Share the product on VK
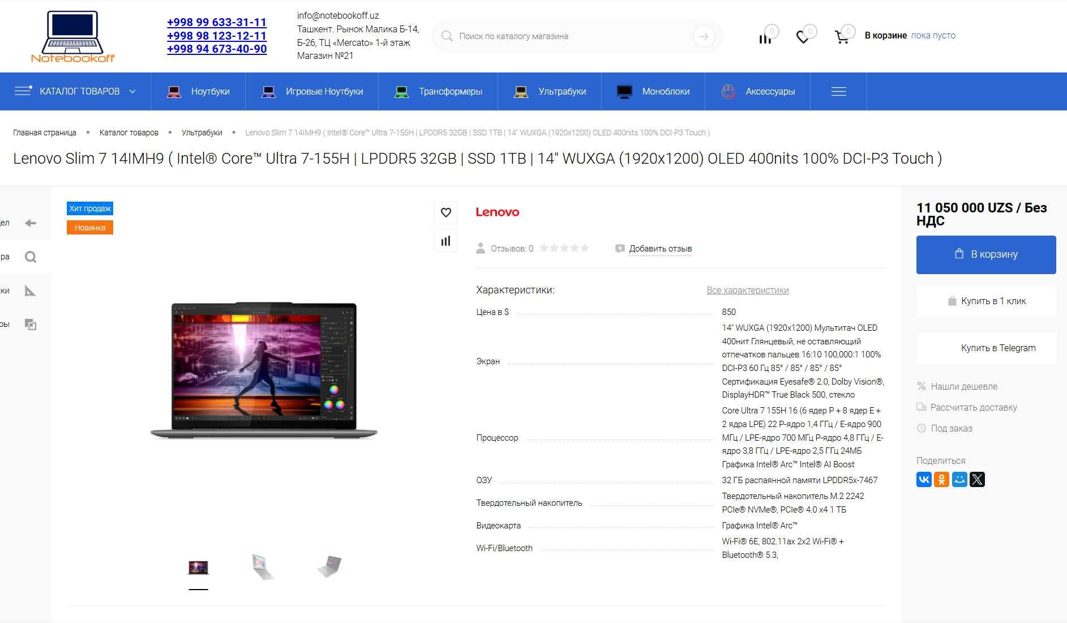The image size is (1067, 623). [x=924, y=480]
